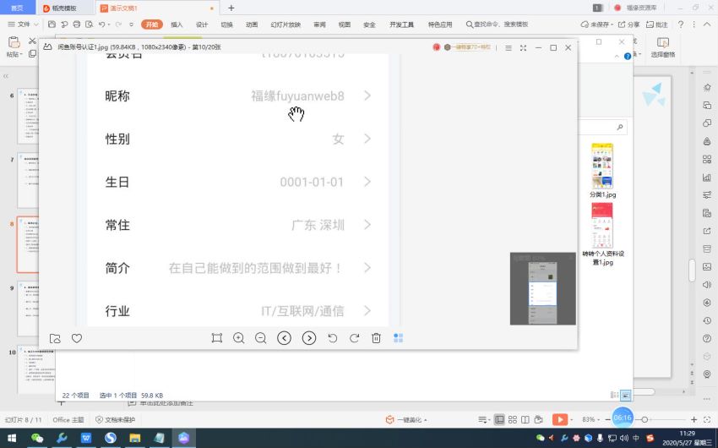Viewport: 718px width, 448px height.
Task: Click the print icon in WPS quick toolbar
Action: [x=77, y=25]
